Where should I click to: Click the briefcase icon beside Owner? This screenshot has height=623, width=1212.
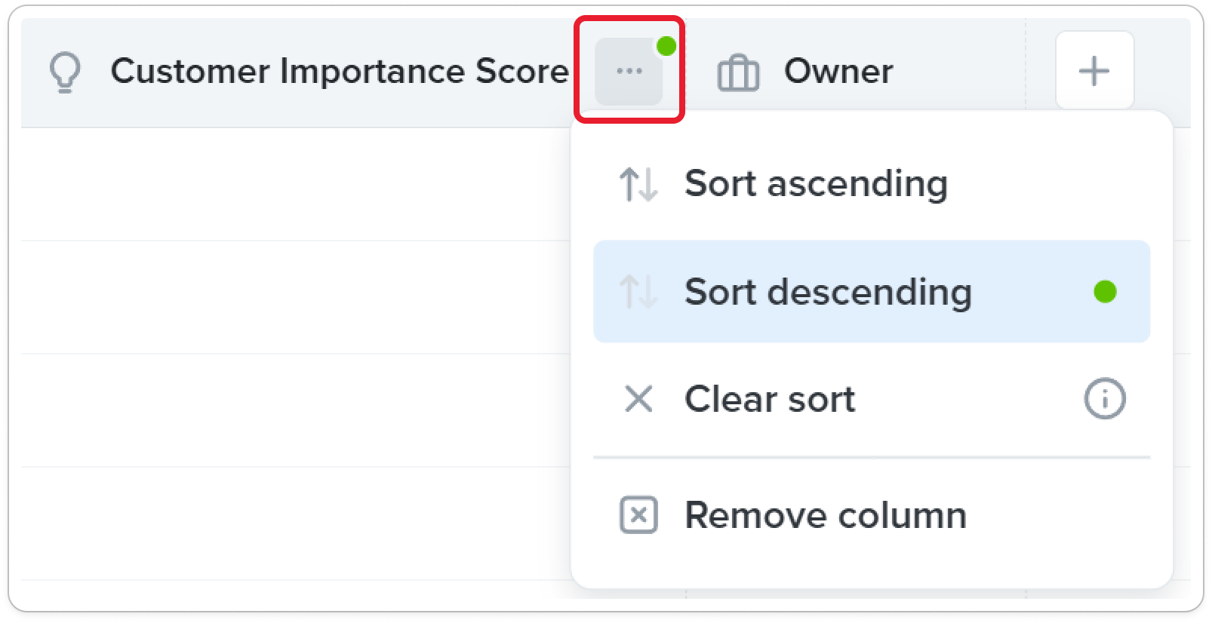click(x=738, y=72)
